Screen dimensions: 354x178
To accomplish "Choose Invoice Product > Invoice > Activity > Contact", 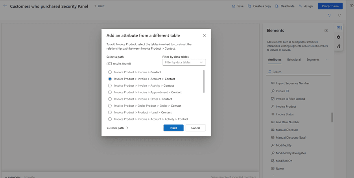I will click(110, 85).
